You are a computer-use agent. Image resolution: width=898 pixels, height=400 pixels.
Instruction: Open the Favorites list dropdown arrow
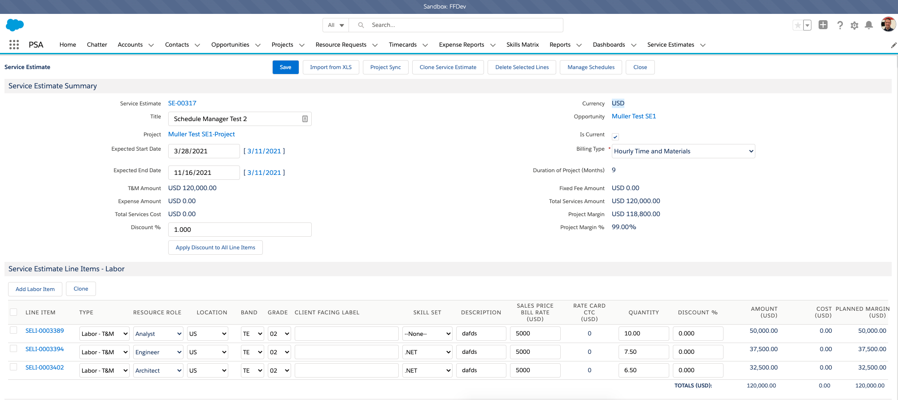[x=807, y=25]
